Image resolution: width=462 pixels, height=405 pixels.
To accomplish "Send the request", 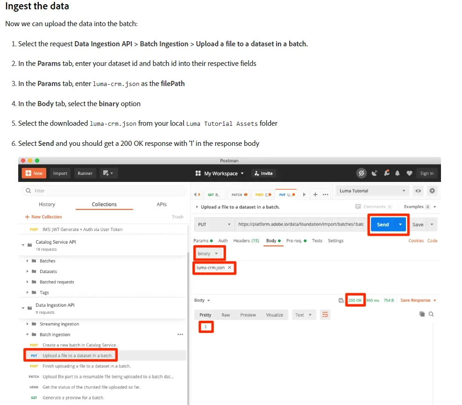I will [383, 224].
